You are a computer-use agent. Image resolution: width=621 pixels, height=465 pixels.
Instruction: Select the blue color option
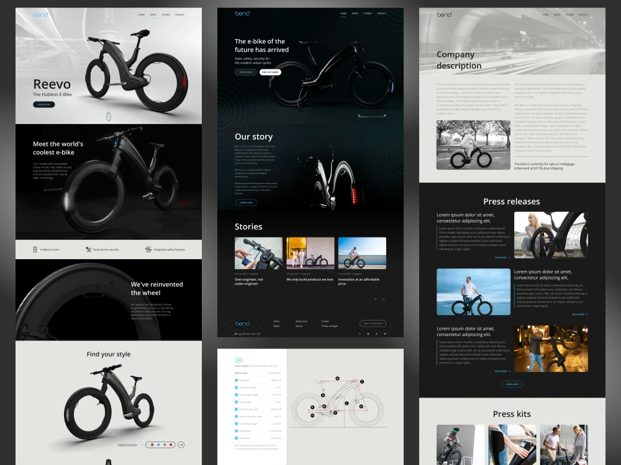[x=158, y=445]
